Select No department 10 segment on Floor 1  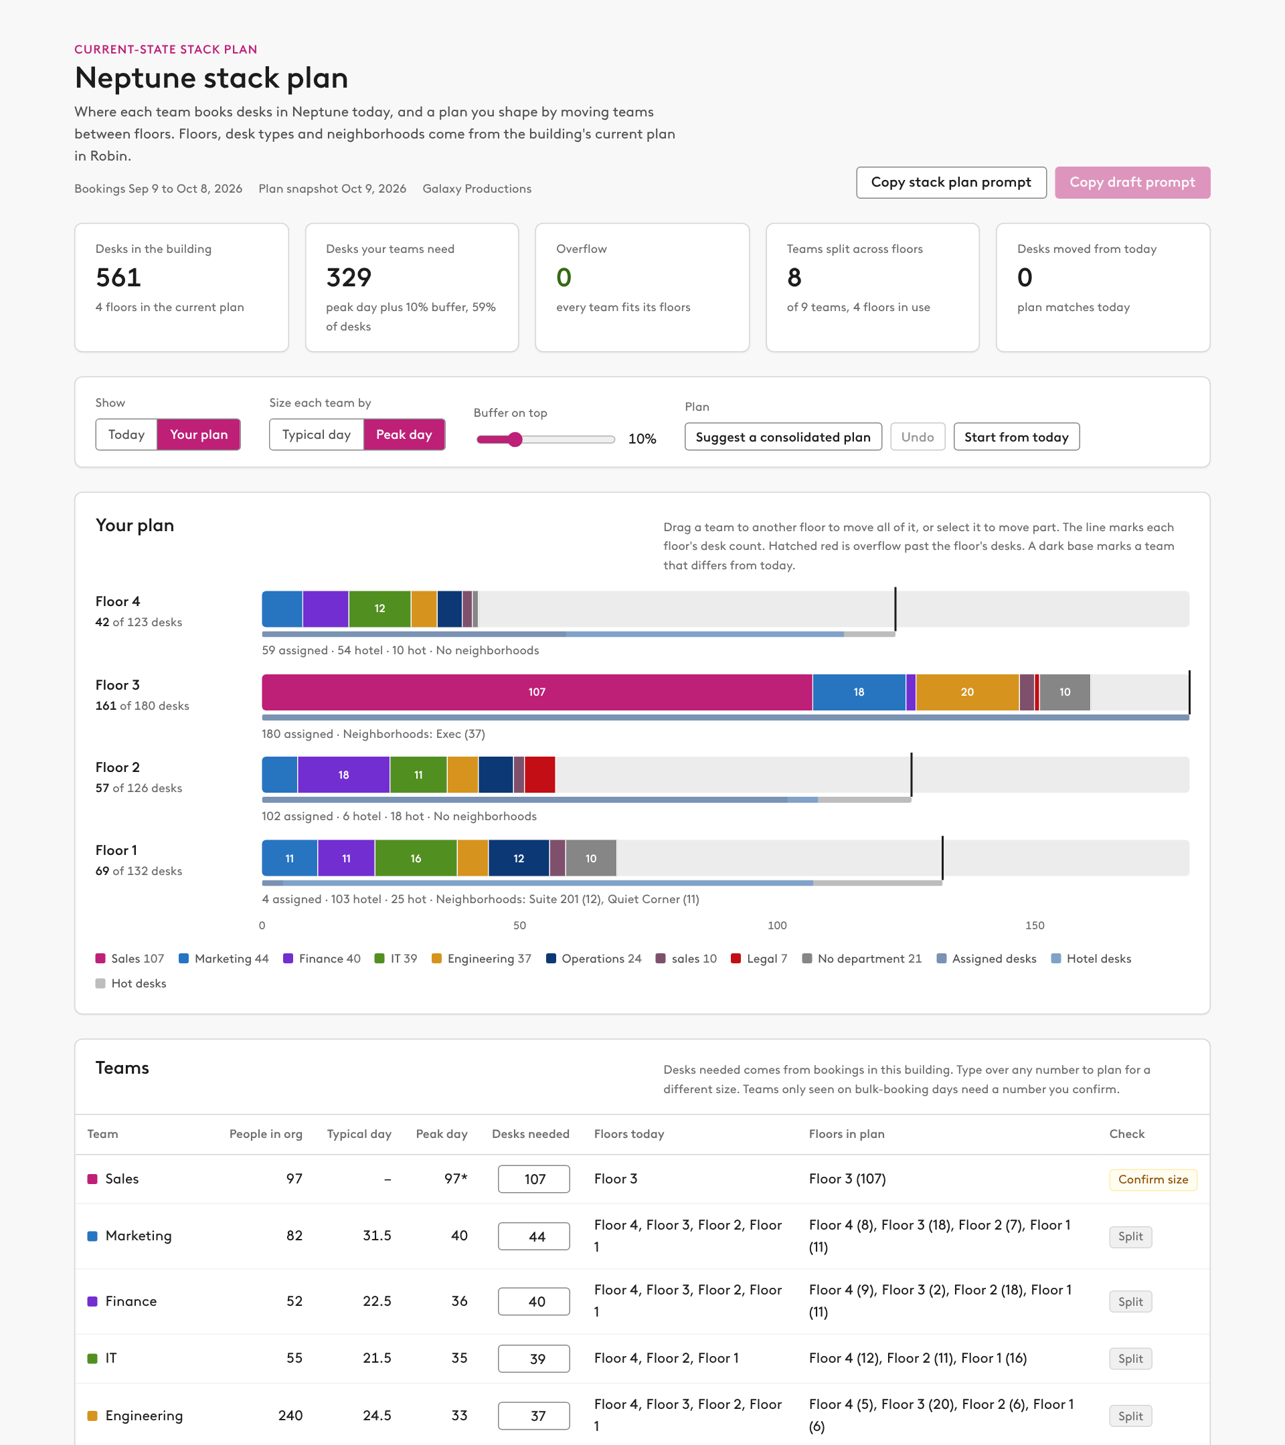591,858
